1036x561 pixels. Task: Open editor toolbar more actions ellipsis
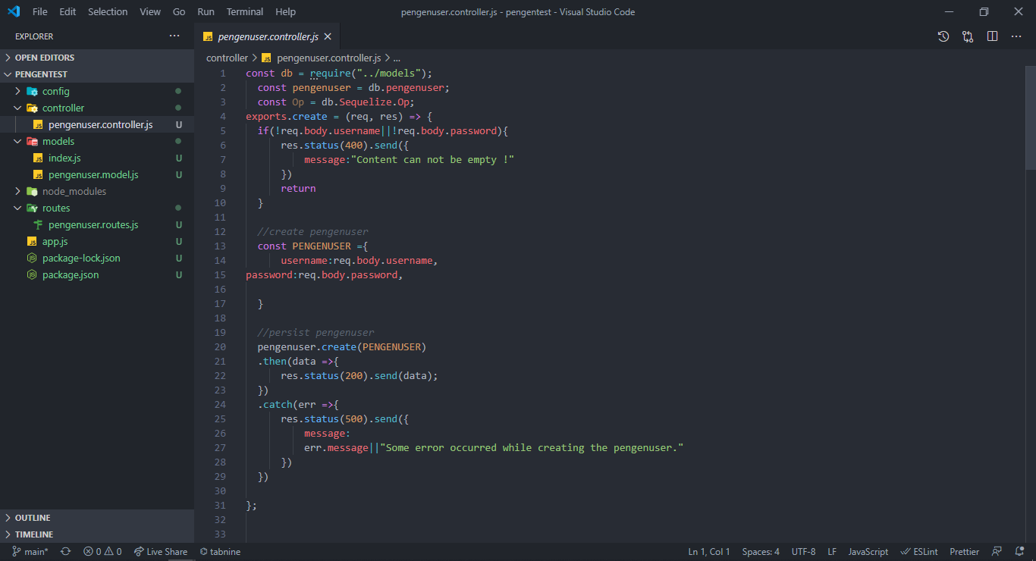(x=1016, y=36)
